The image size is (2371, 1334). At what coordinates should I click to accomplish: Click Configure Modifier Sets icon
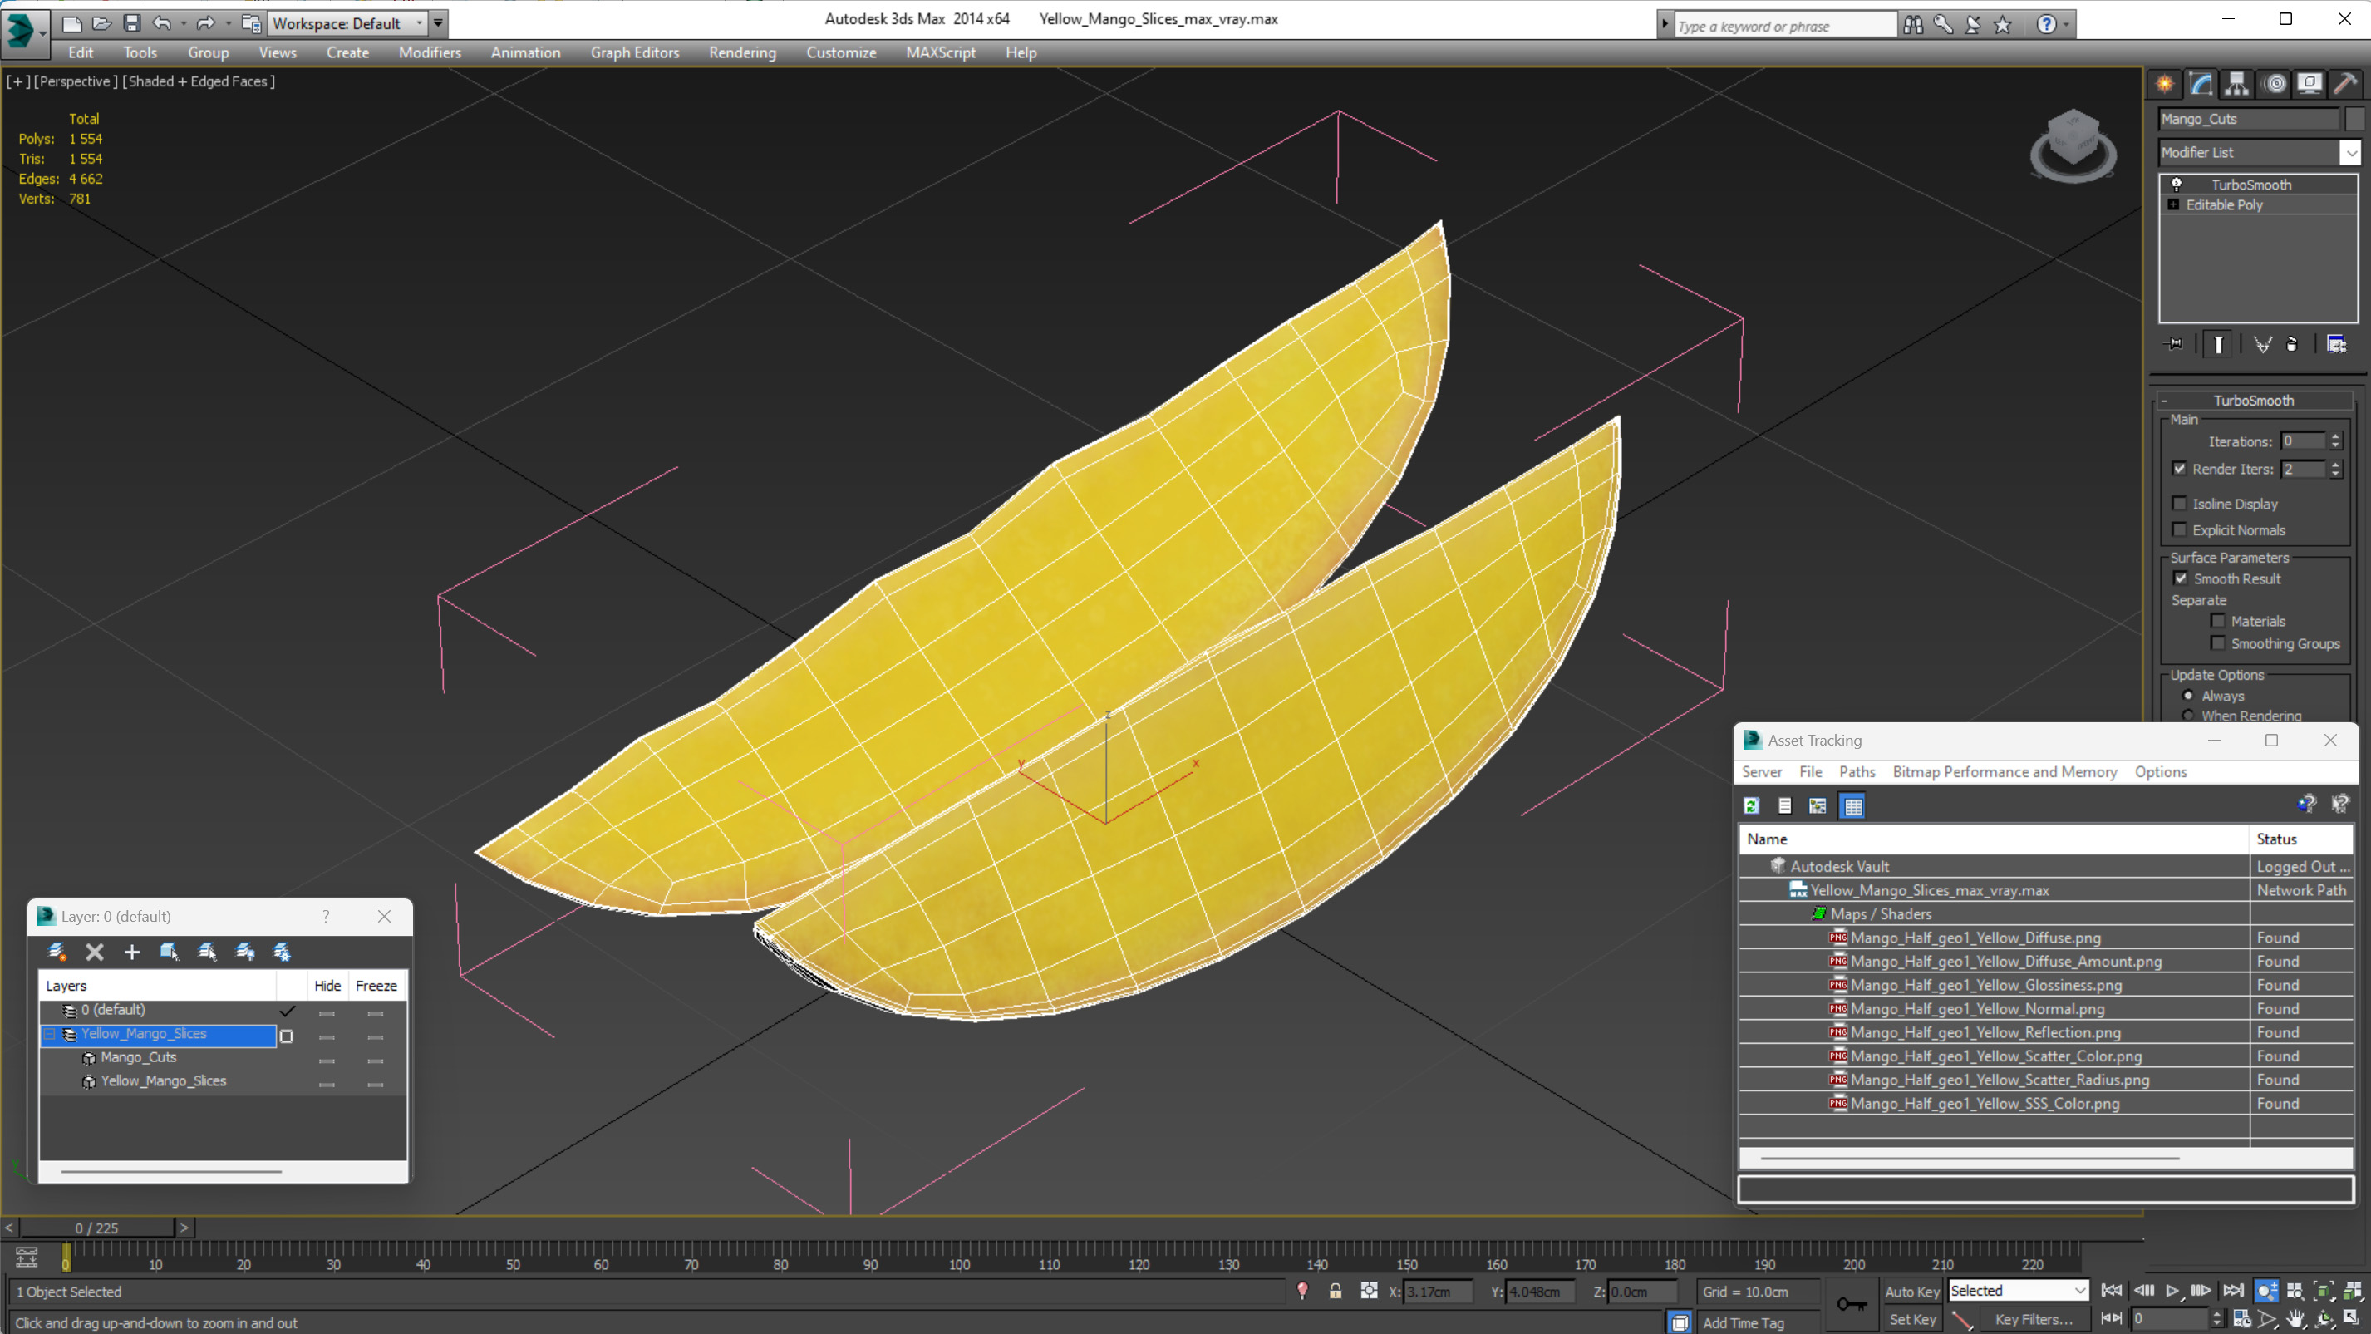(x=2336, y=344)
